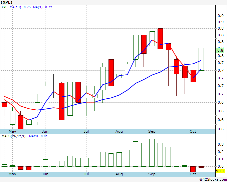This screenshot has height=182, width=227.
Task: Click the MA(3) value 0.72
Action: (48, 7)
